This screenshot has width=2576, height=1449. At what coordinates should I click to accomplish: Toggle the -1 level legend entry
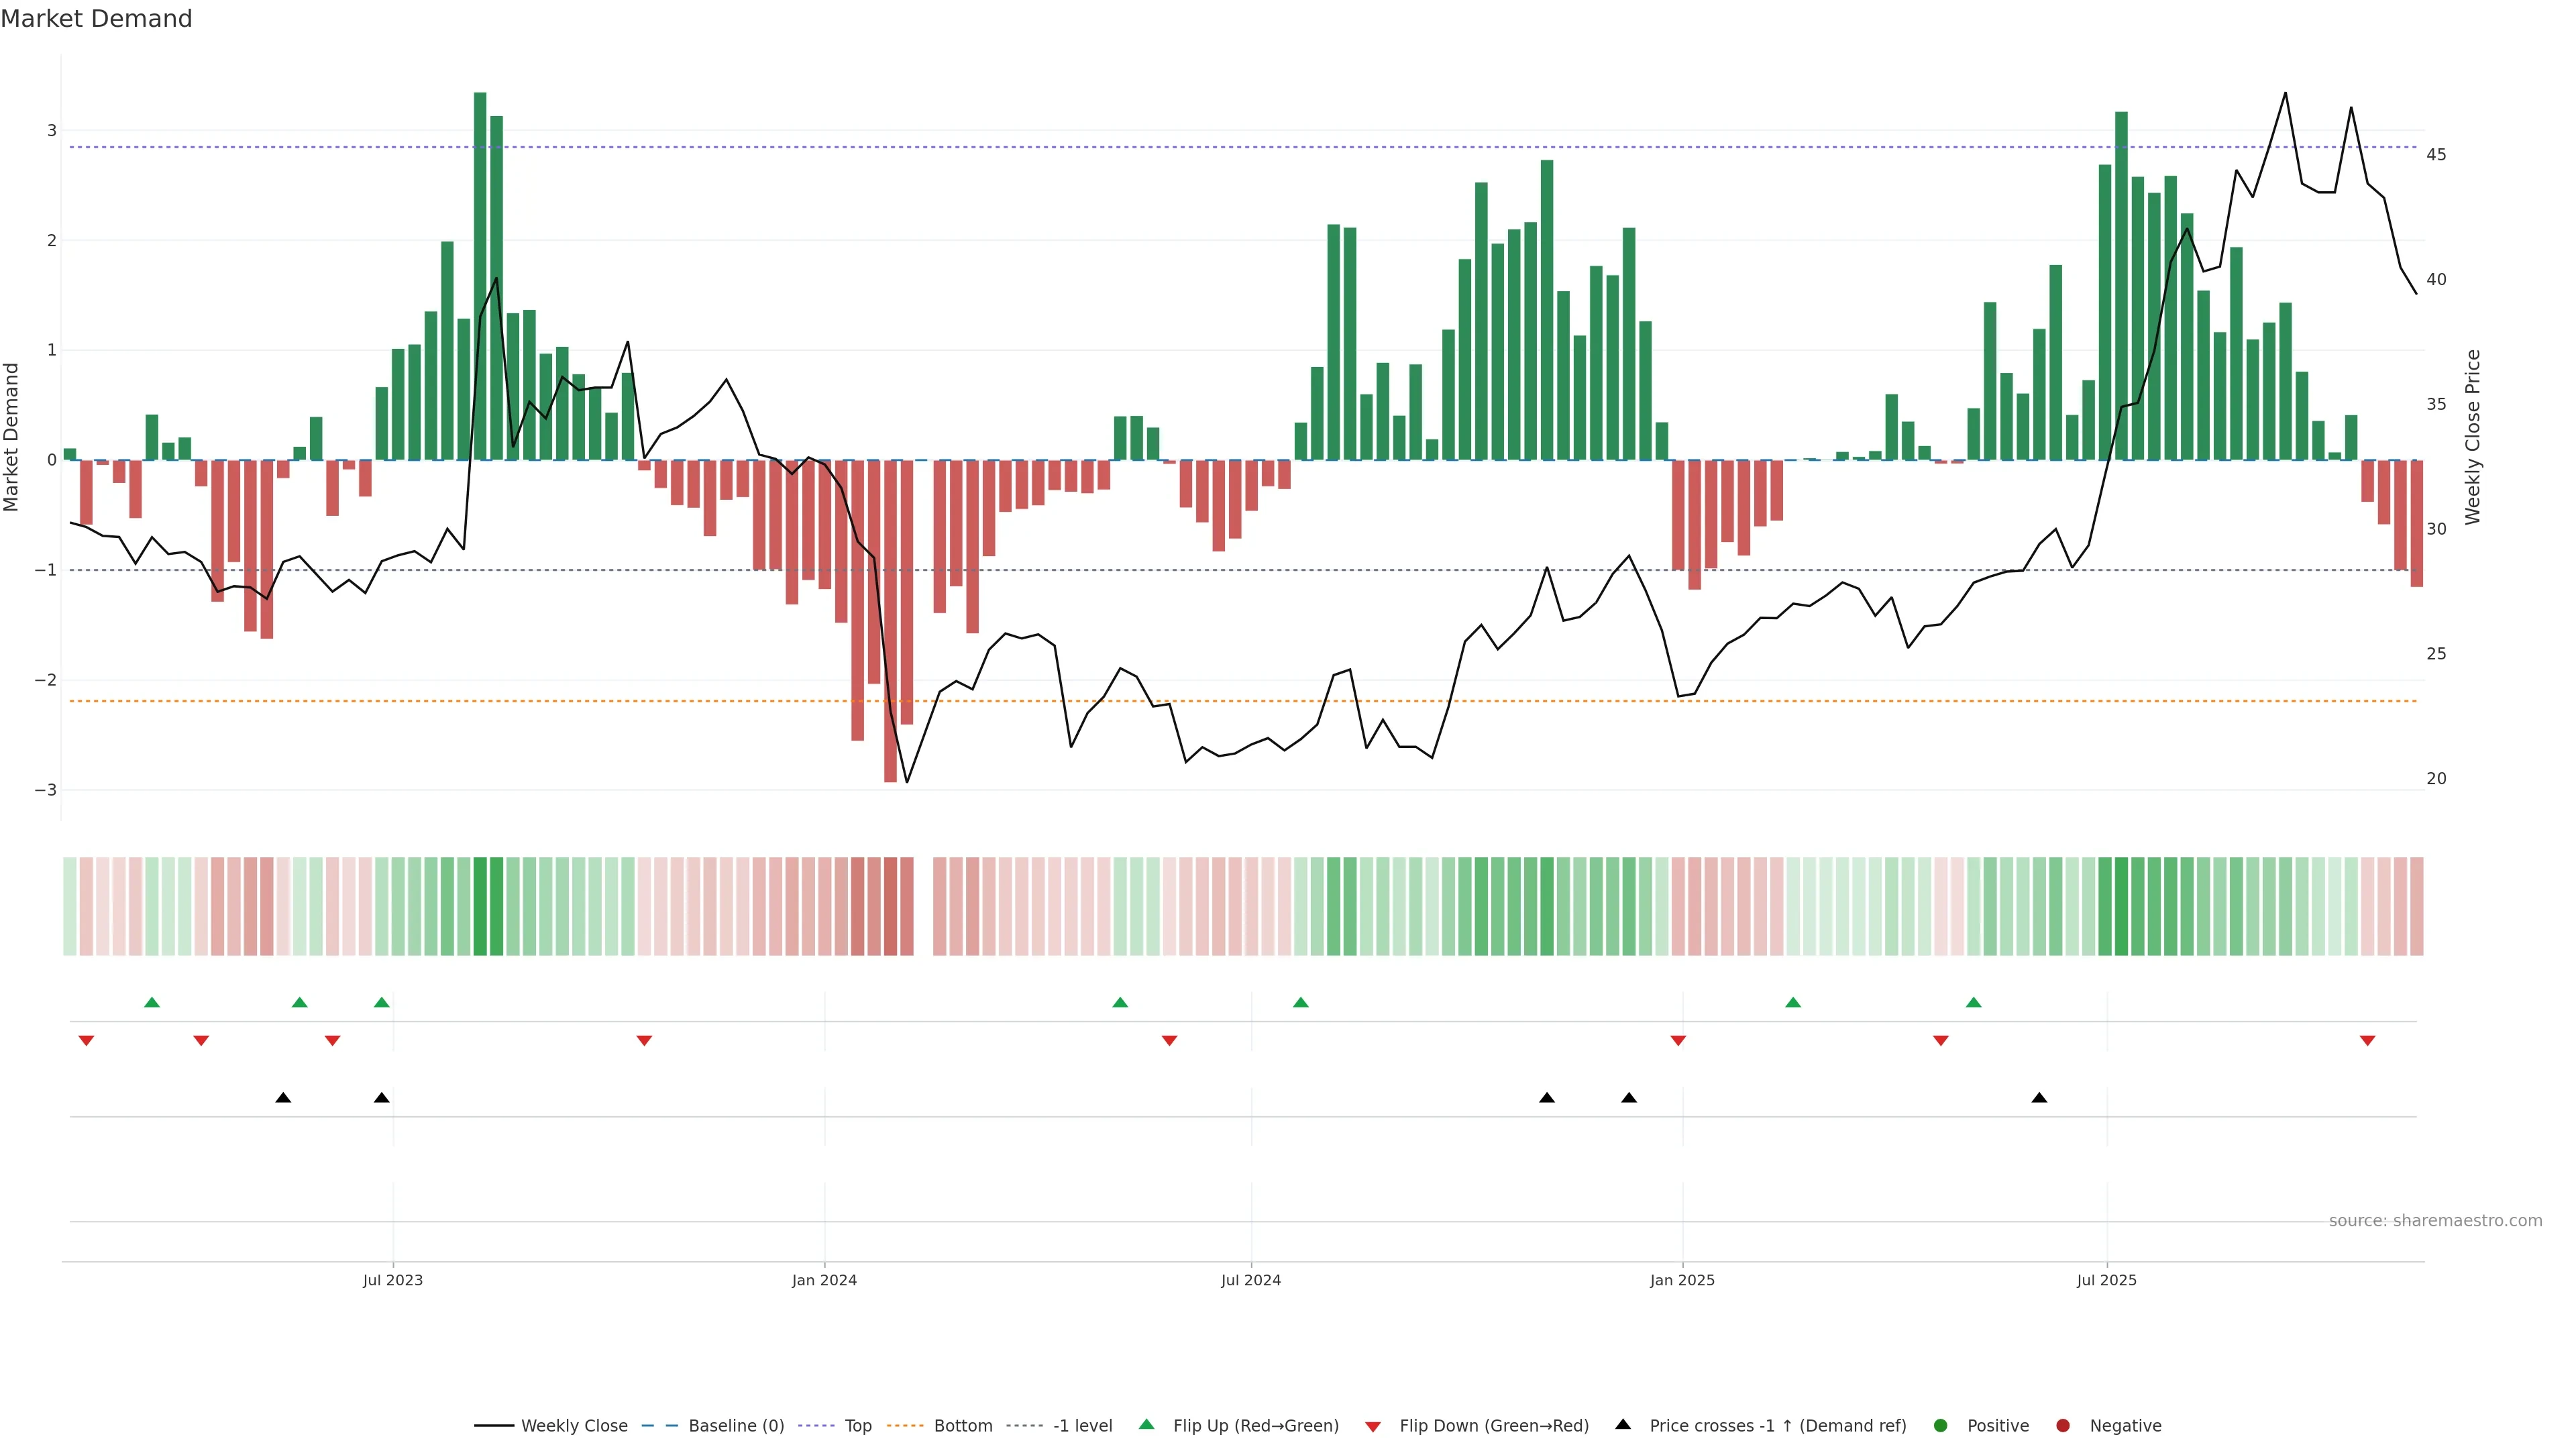point(1082,1425)
